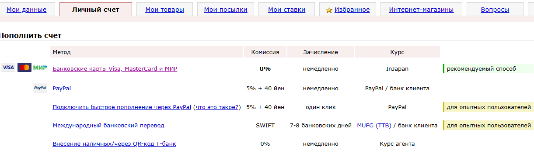Switch to the Интернет-магазины tab

(421, 10)
